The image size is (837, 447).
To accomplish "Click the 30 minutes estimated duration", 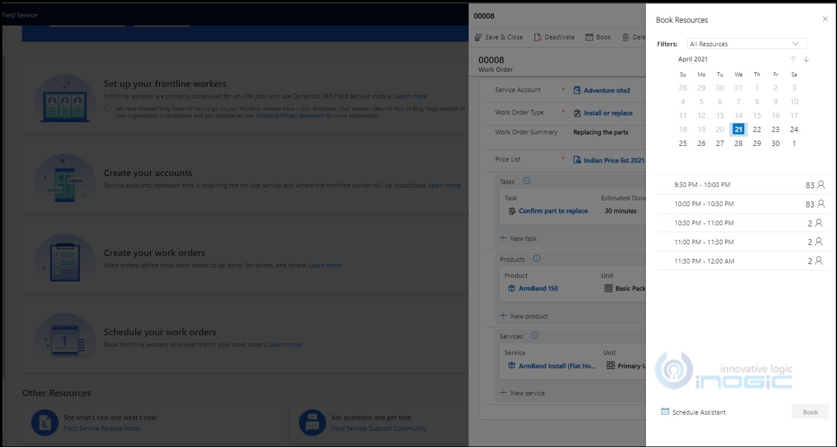I will [620, 211].
